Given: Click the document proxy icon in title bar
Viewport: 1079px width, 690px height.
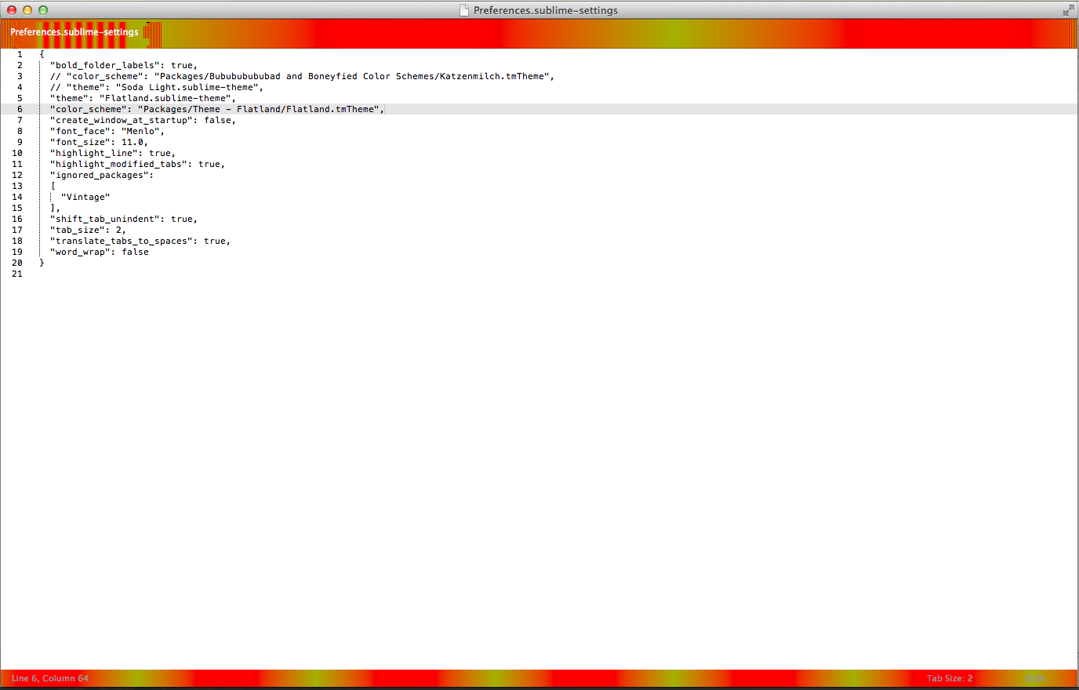Looking at the screenshot, I should click(464, 10).
